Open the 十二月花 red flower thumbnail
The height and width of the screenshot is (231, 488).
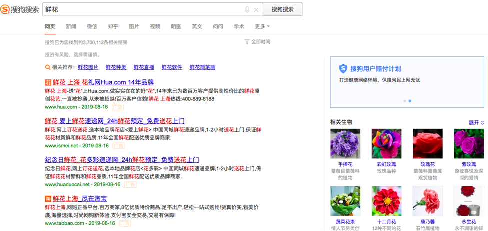(x=387, y=201)
